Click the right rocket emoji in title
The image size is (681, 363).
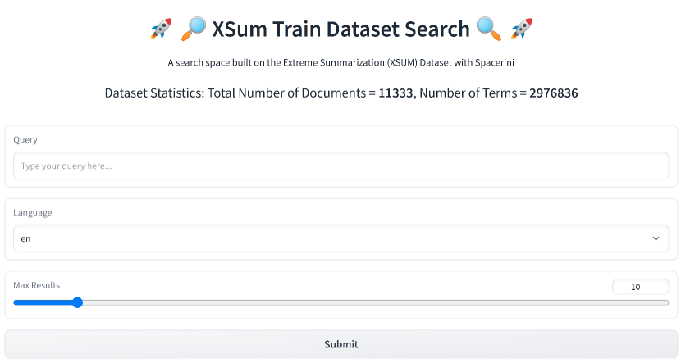[x=522, y=29]
